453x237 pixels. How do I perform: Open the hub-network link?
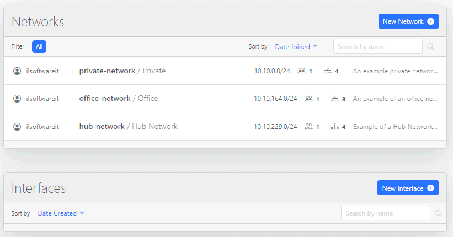coord(102,127)
